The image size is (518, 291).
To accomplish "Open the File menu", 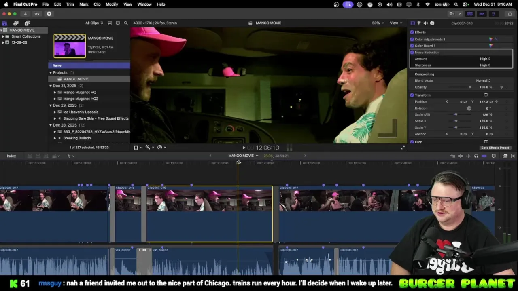I will click(46, 4).
